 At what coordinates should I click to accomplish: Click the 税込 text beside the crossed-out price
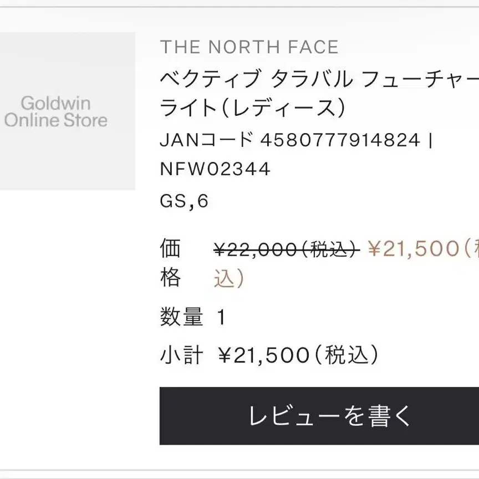coord(333,250)
